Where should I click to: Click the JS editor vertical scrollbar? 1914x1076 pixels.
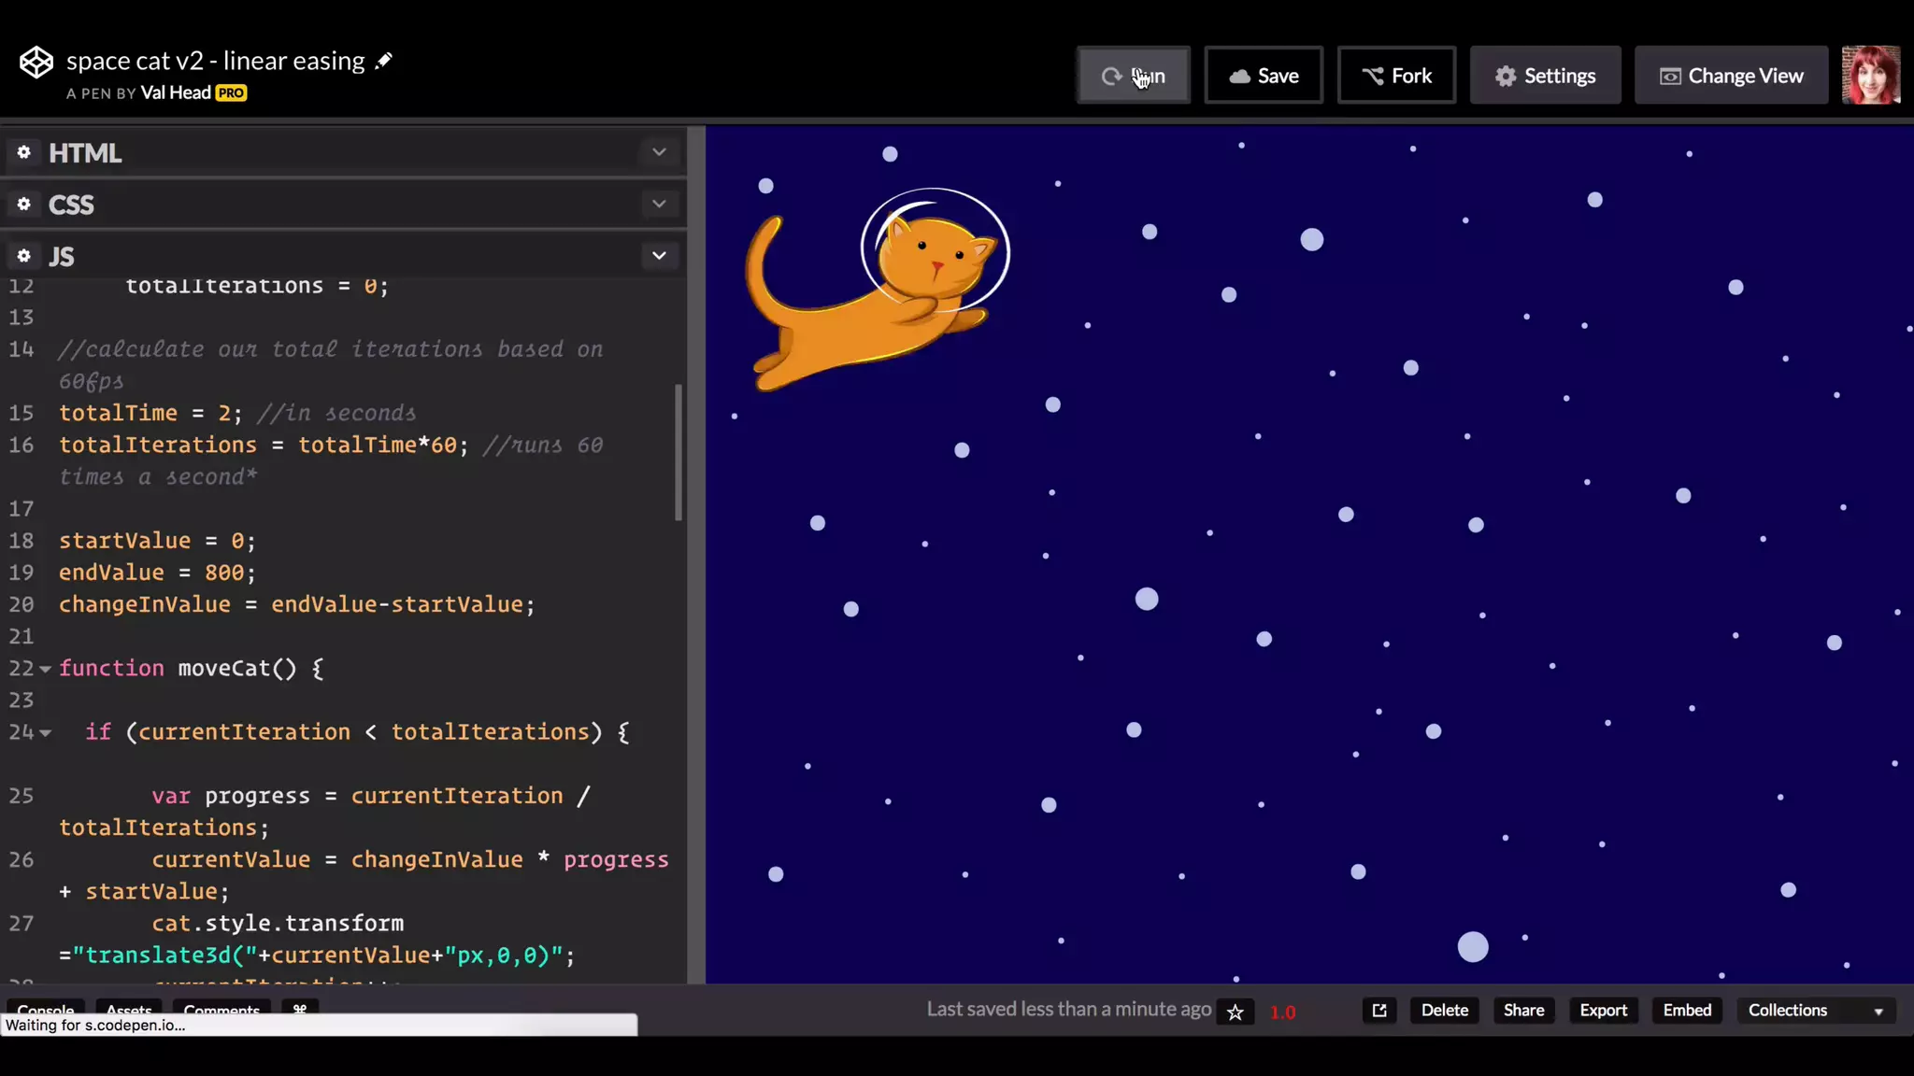[x=678, y=453]
